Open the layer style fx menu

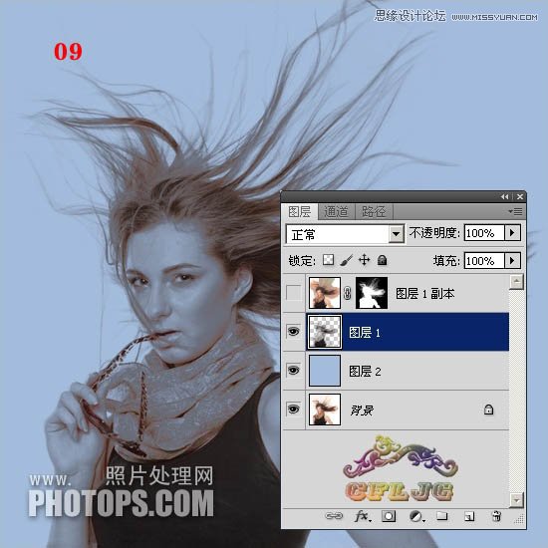(363, 516)
